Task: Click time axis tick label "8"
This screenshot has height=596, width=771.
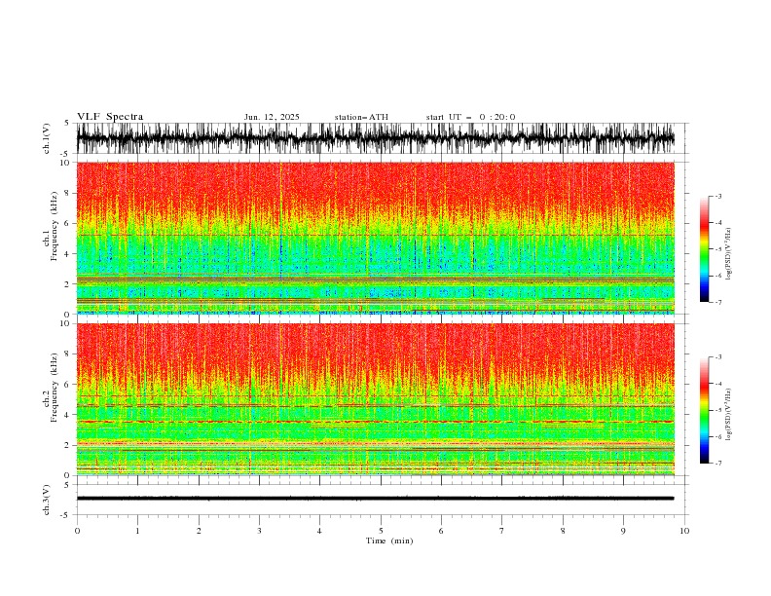Action: click(563, 531)
